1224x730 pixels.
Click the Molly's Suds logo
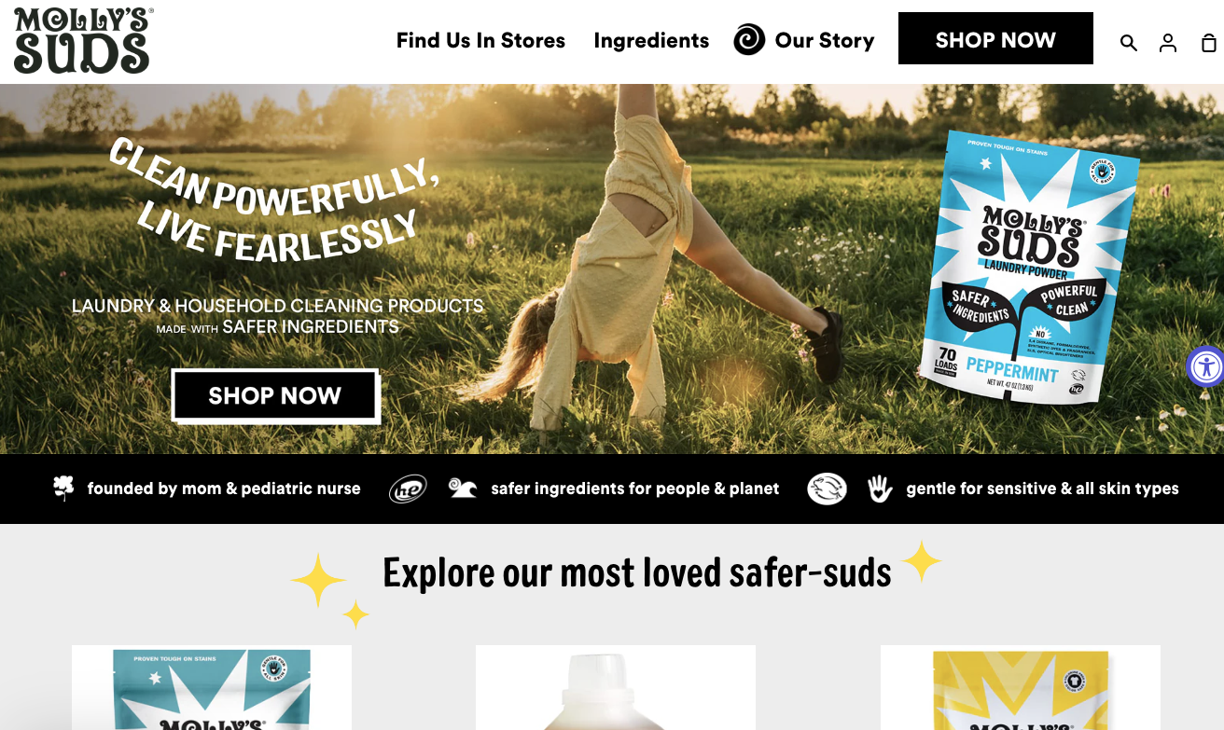coord(83,41)
